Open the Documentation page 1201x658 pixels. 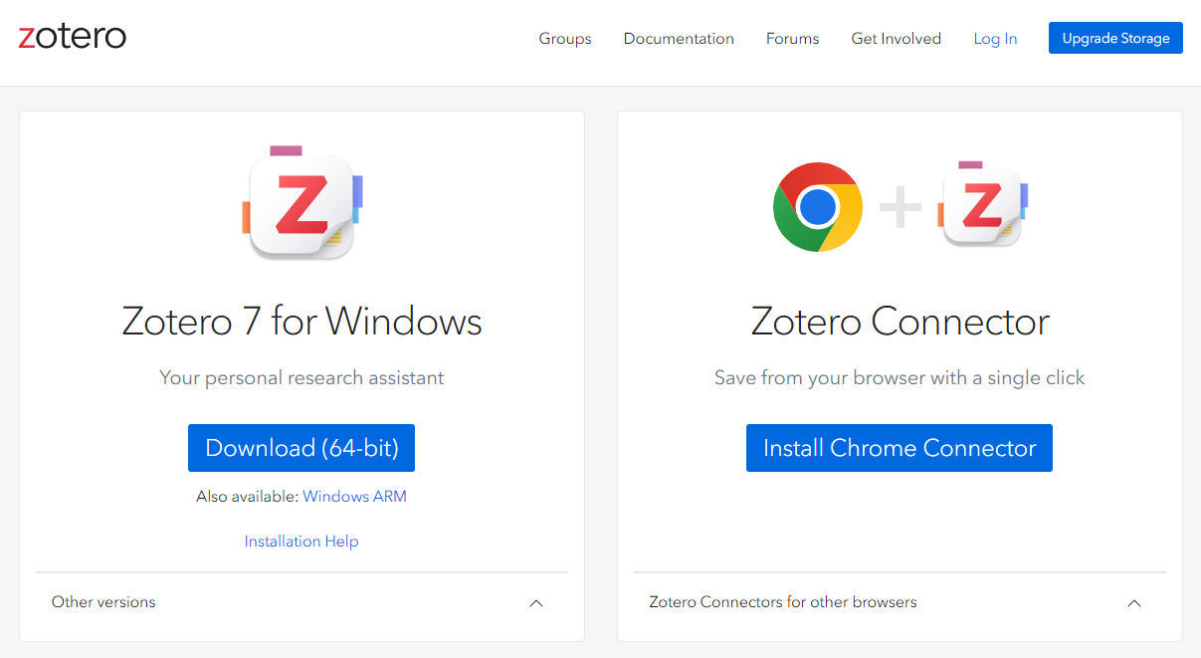pyautogui.click(x=679, y=38)
